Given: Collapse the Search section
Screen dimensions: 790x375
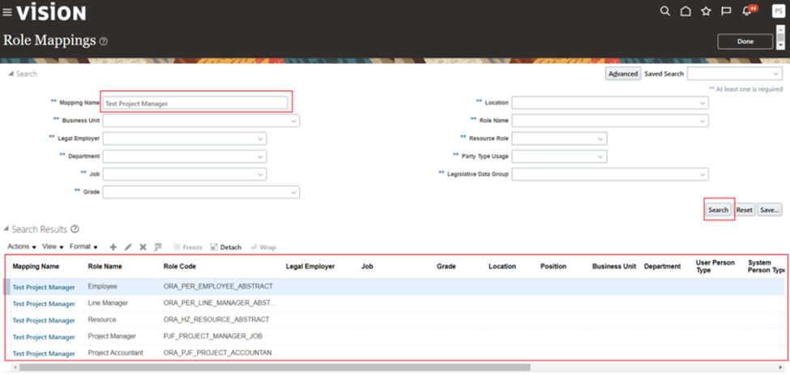Looking at the screenshot, I should (11, 74).
